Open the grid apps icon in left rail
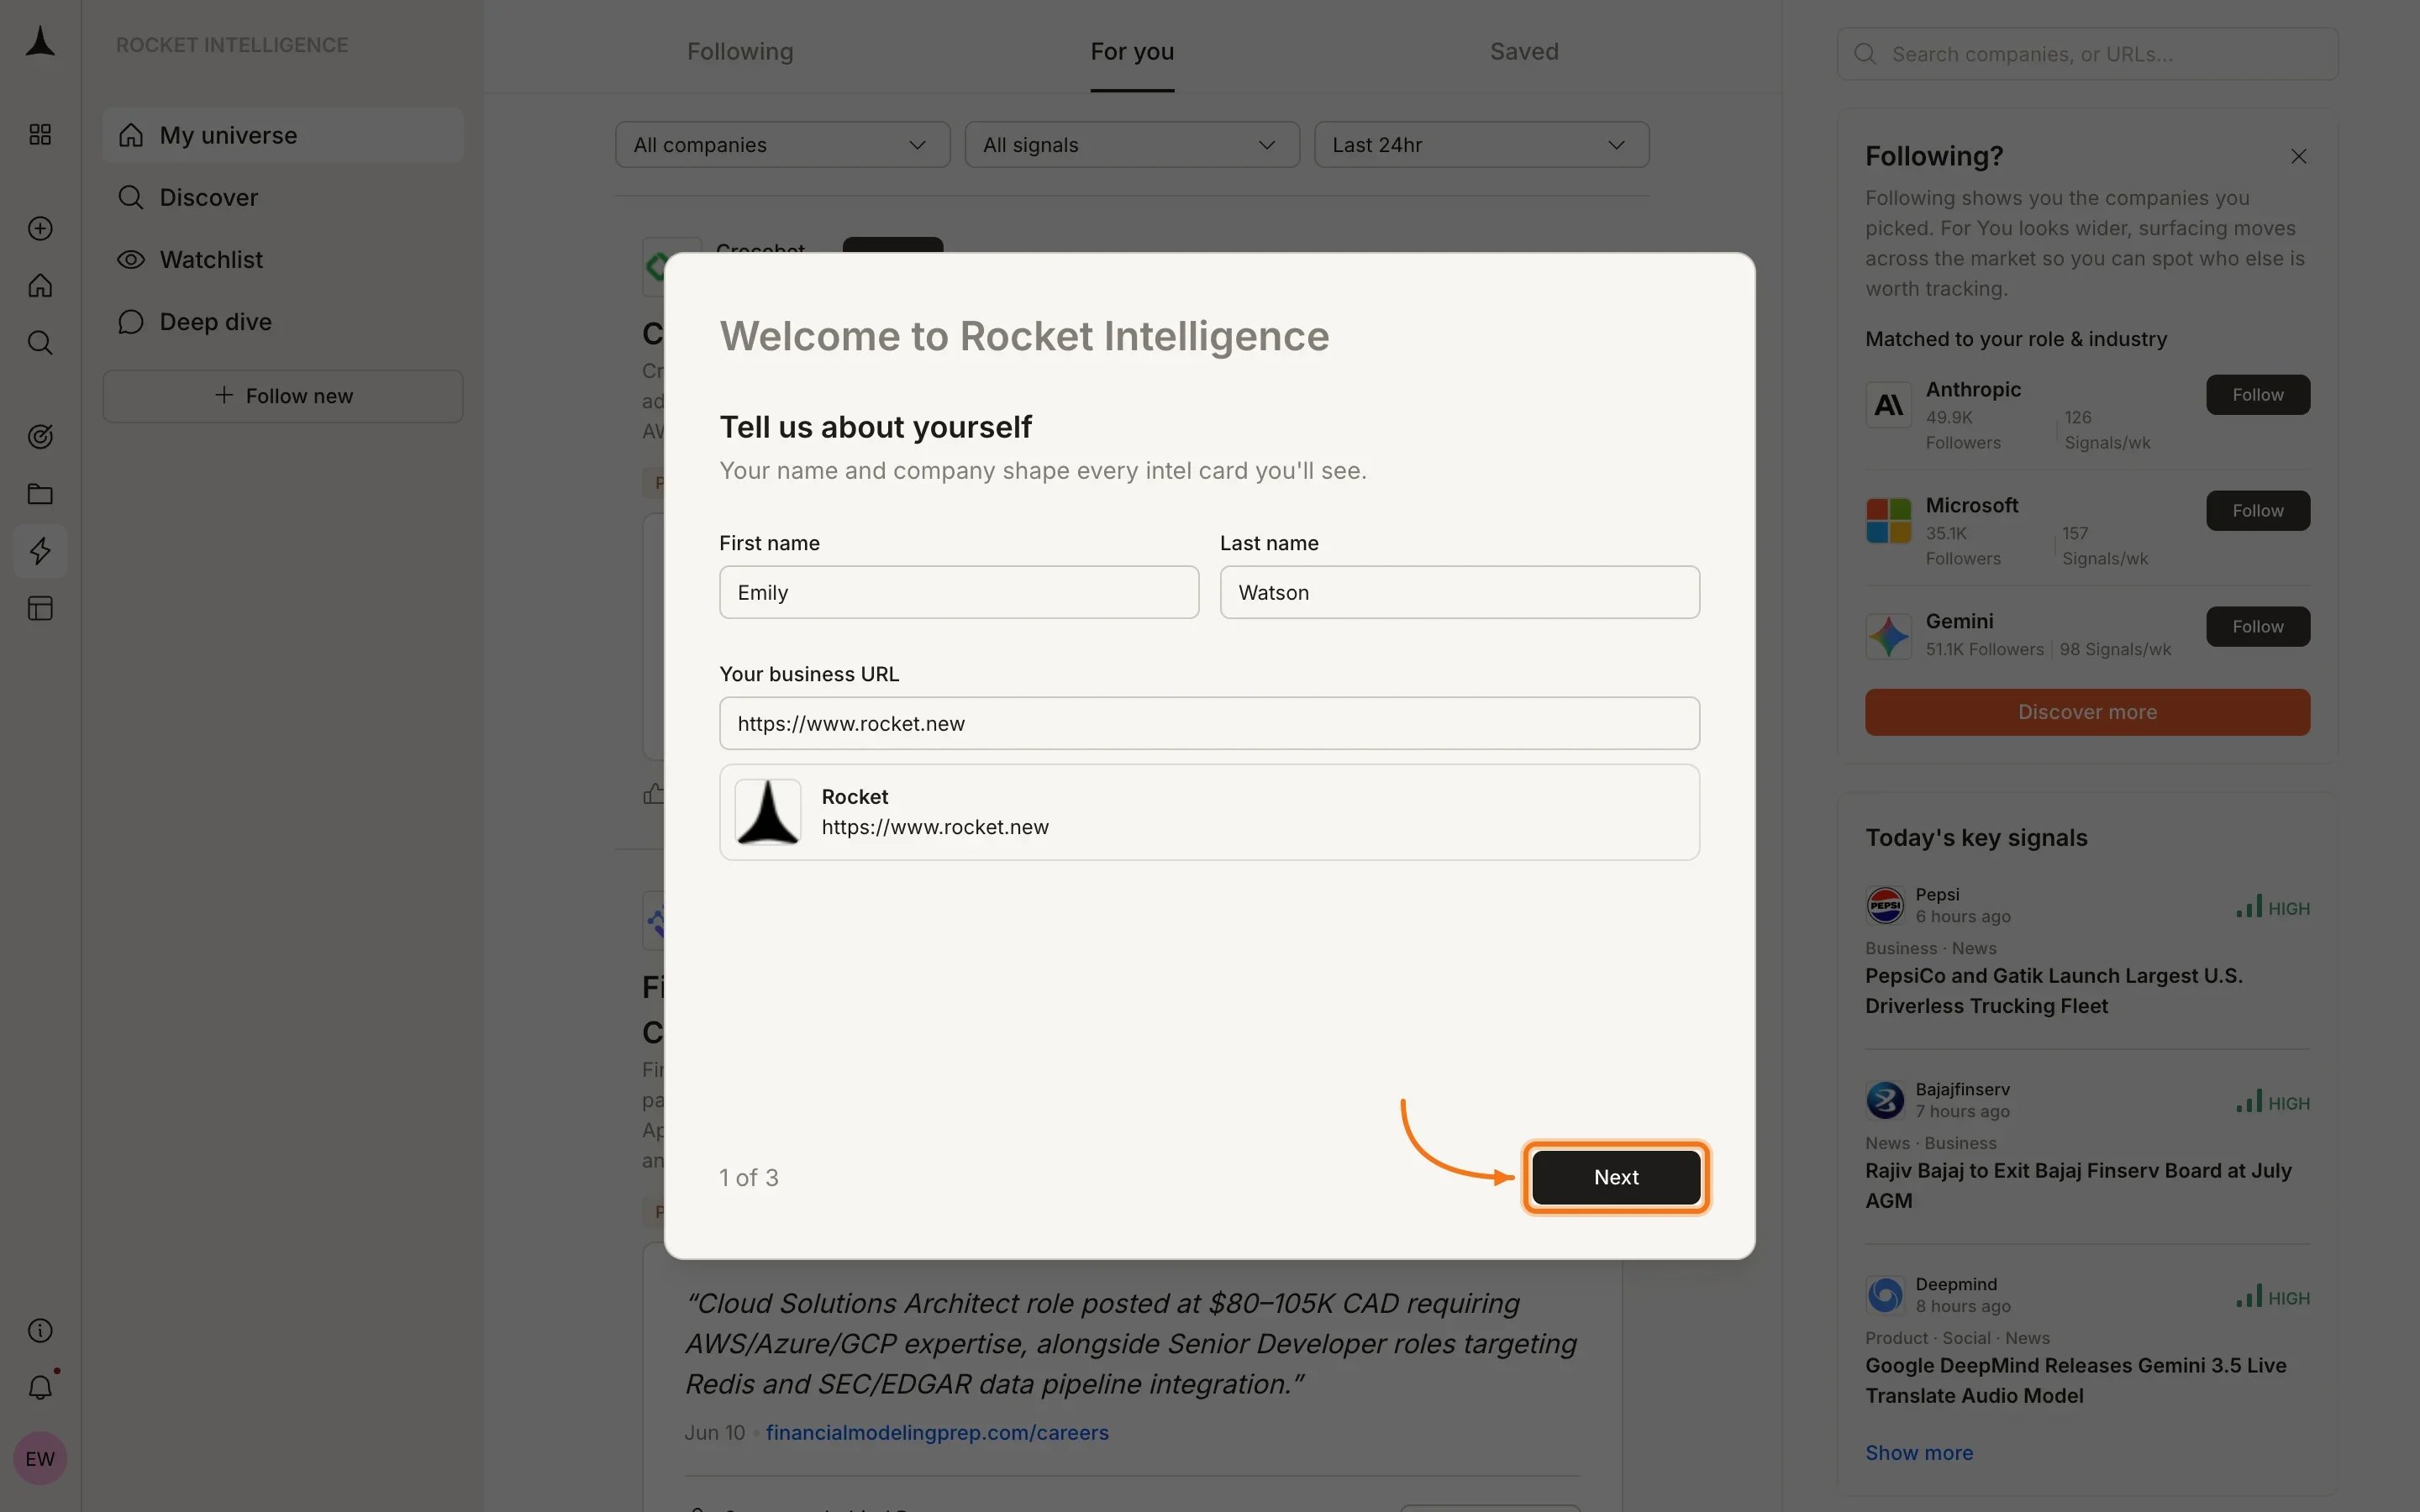This screenshot has height=1512, width=2420. click(x=40, y=134)
